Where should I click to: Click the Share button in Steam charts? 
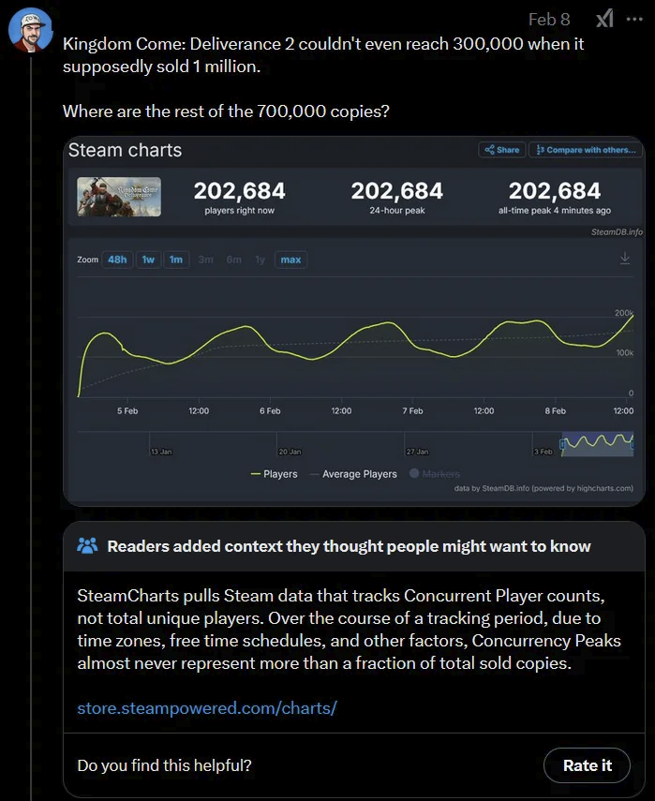pyautogui.click(x=501, y=150)
